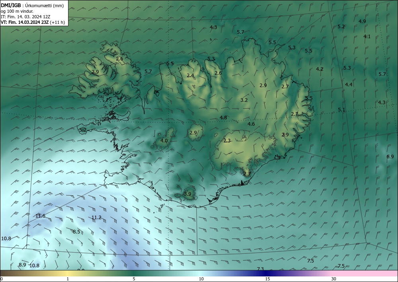Click the '(+11 h)' forecast offset label
Viewport: 398px width, 282px height.
click(57, 22)
